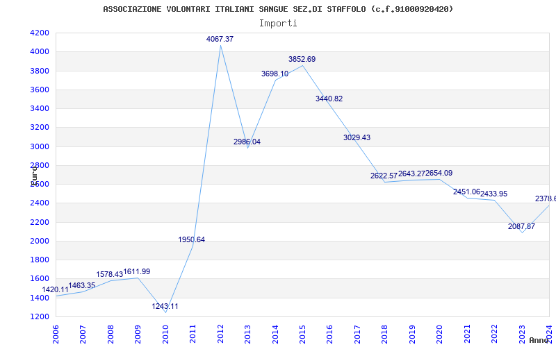
Task: Click the x-axis year 2018
Action: point(385,335)
